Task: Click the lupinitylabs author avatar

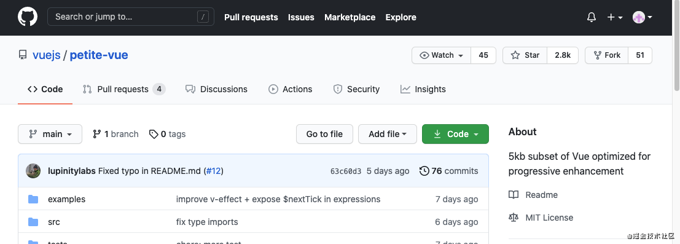Action: click(x=33, y=171)
